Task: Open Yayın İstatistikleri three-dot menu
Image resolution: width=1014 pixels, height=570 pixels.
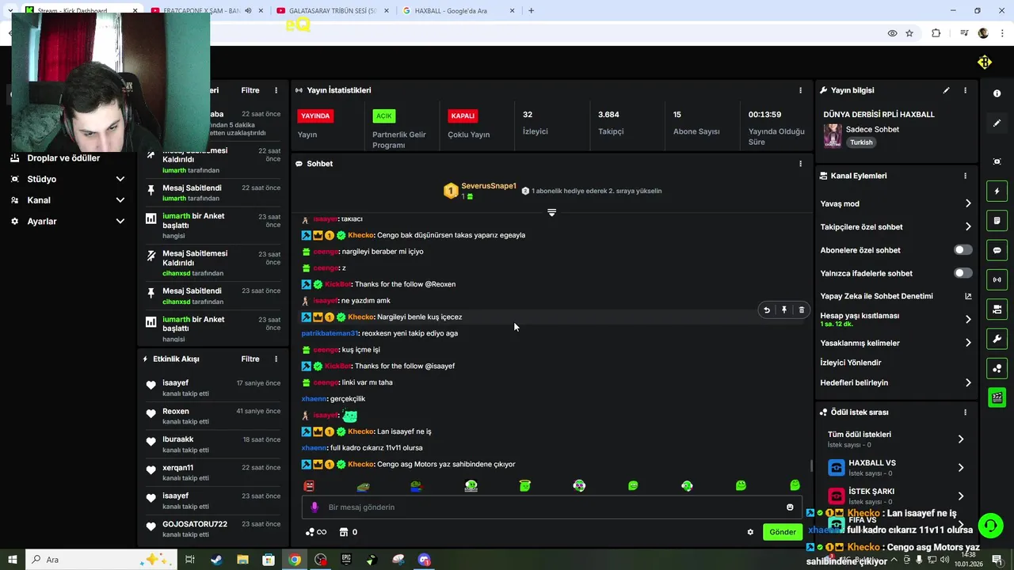Action: coord(800,90)
